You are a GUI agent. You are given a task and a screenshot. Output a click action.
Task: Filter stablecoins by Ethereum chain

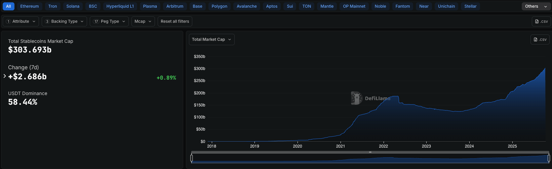30,6
